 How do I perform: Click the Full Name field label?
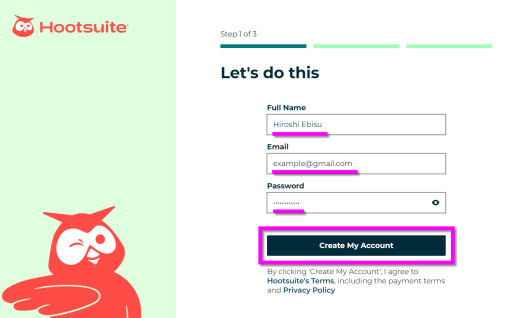point(286,107)
